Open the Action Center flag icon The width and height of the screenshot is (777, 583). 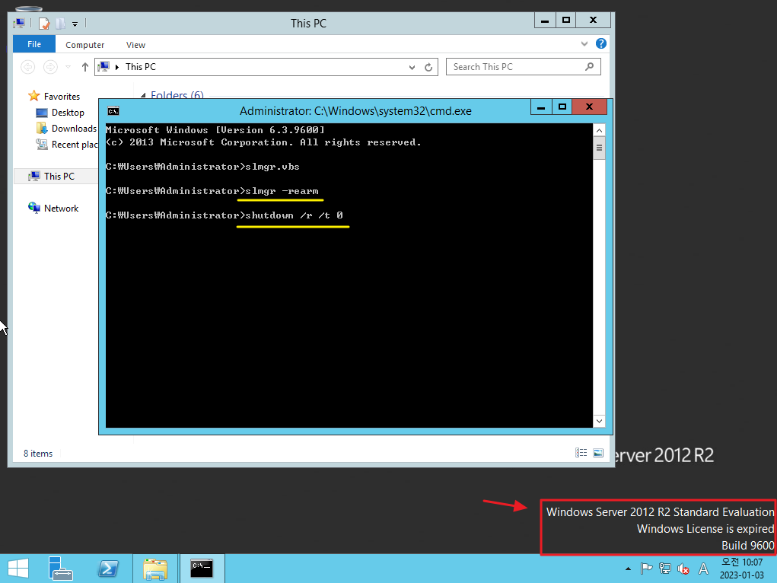click(646, 569)
